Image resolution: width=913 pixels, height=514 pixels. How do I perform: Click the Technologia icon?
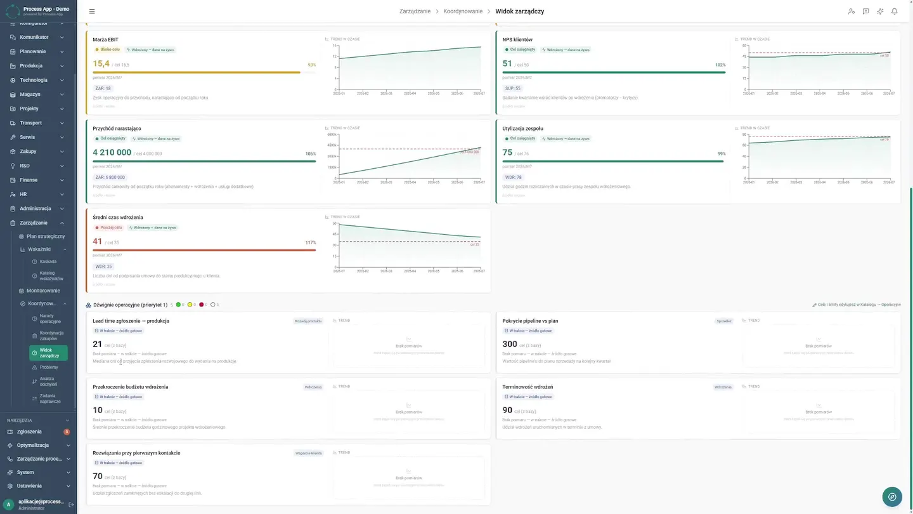coord(13,80)
